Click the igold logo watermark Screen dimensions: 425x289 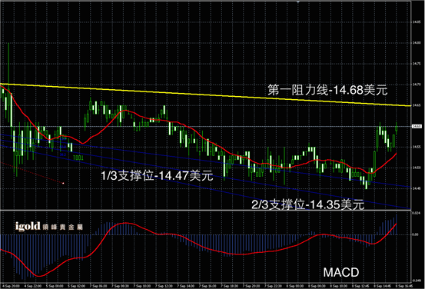pyautogui.click(x=48, y=227)
